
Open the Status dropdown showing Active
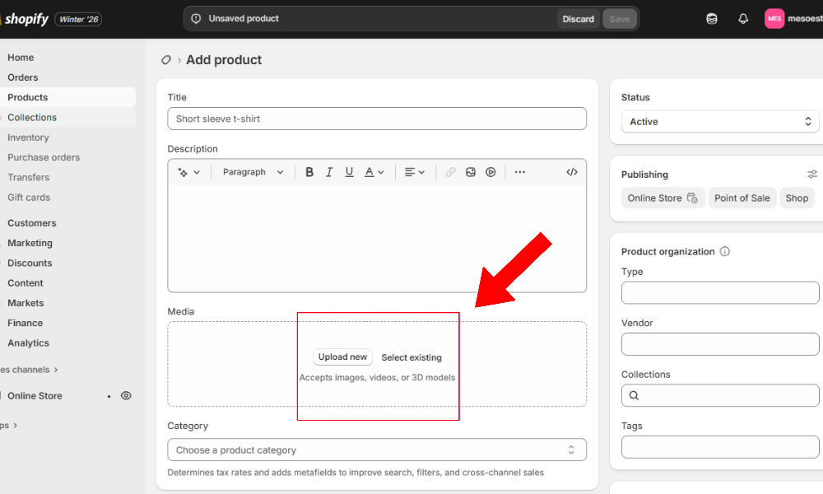[720, 121]
